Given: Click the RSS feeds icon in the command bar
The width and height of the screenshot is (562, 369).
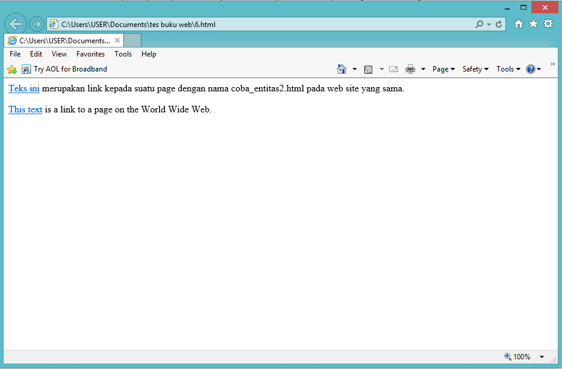Looking at the screenshot, I should [368, 69].
